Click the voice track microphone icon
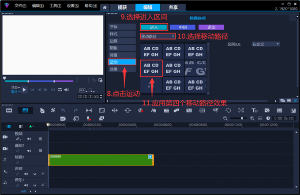300x195 pixels. tap(5, 172)
